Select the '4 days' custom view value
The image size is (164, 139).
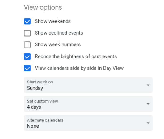(x=34, y=107)
